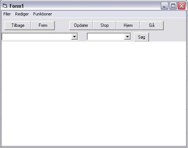The image size is (188, 148).
Task: Open the Rediger menu
Action: tap(22, 14)
